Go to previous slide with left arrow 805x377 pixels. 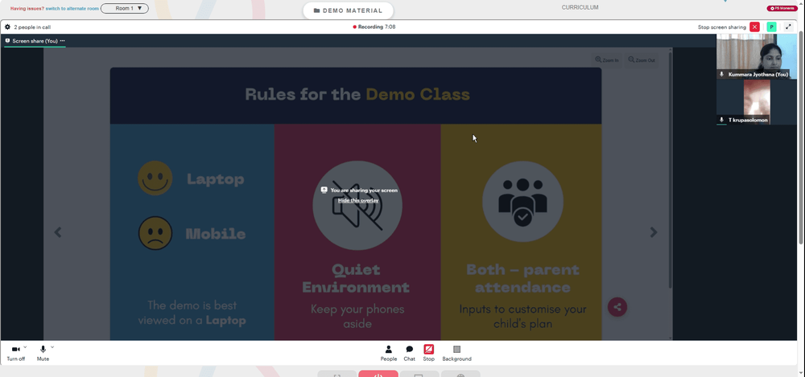(x=58, y=232)
